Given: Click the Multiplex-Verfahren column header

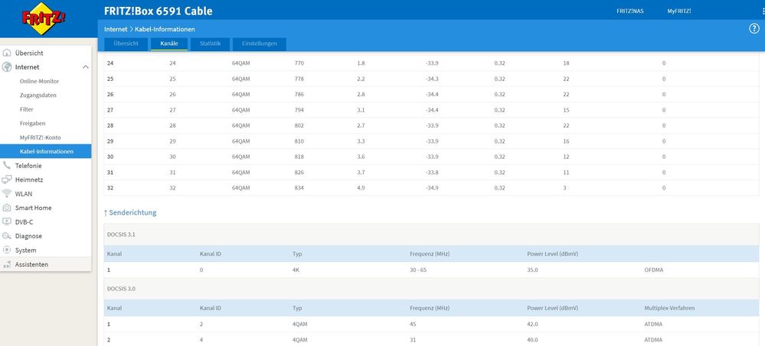Looking at the screenshot, I should [x=669, y=308].
